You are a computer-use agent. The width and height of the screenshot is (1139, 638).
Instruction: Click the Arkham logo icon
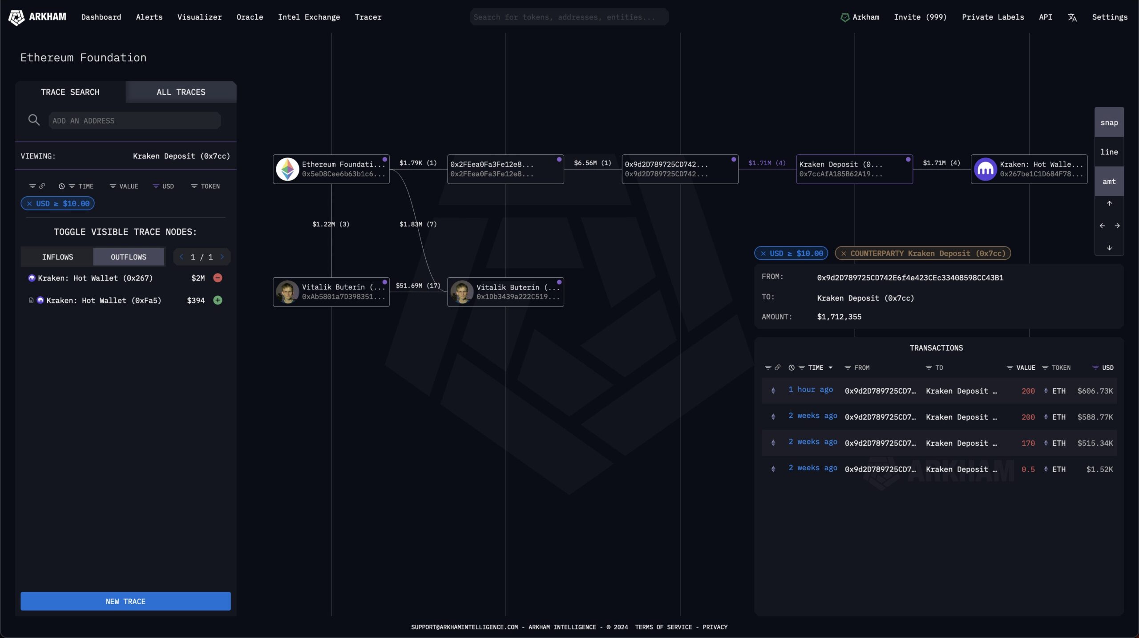pos(16,17)
